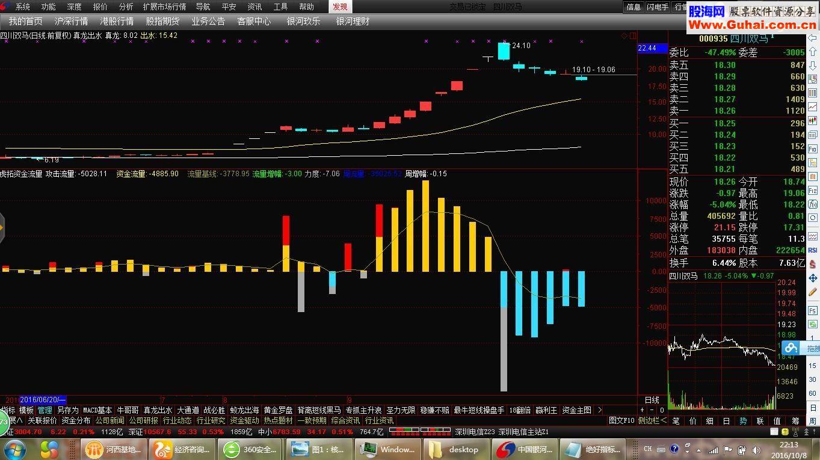Screen dimensions: 820x460
Task: Select the 真龙出水 indicator tab
Action: (x=157, y=410)
